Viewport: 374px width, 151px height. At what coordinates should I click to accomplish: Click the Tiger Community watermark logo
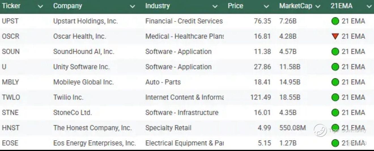320,130
